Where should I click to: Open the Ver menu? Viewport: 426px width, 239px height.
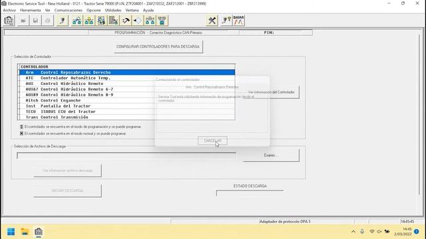47,11
